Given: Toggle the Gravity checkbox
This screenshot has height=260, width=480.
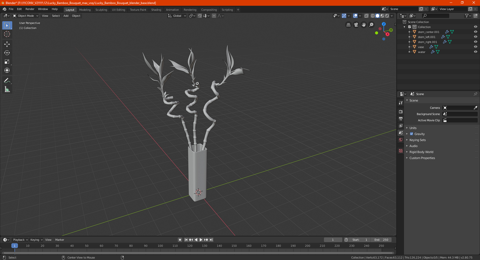Looking at the screenshot, I should tap(411, 134).
